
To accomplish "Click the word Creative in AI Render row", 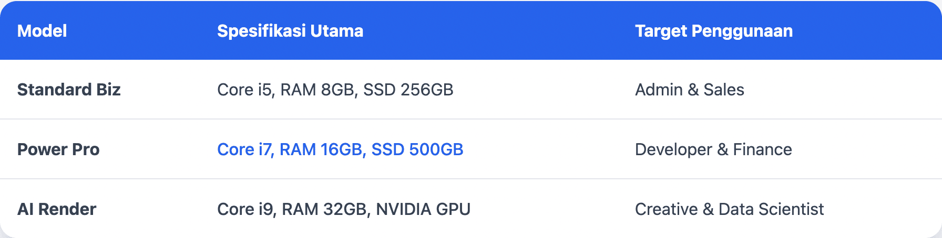I will pos(667,209).
